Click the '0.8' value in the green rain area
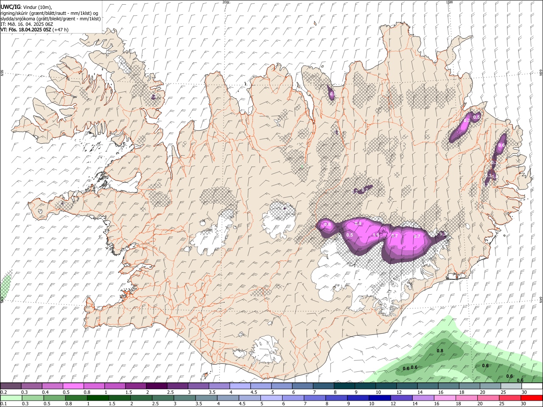 coord(440,351)
